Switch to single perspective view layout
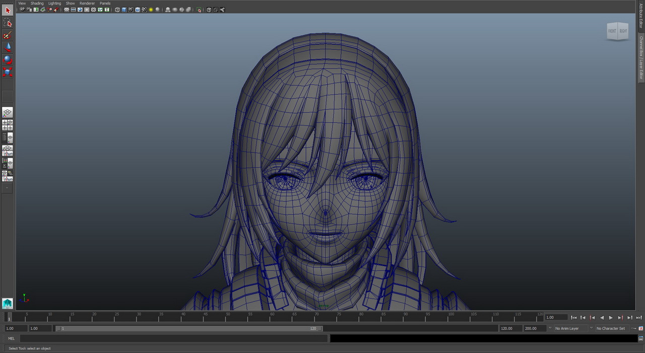This screenshot has width=645, height=353. 8,112
